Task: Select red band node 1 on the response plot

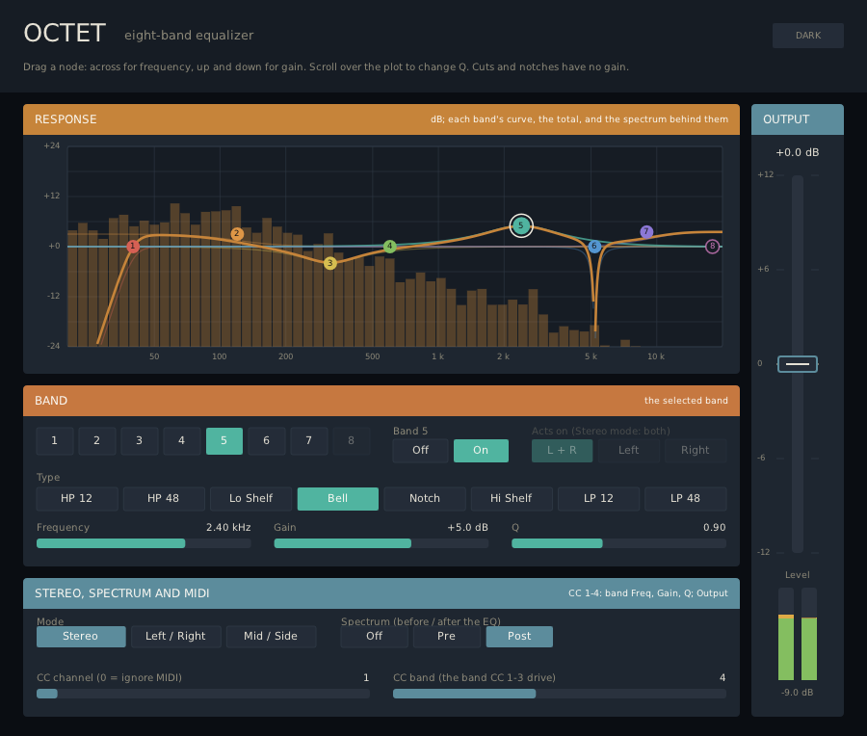Action: coord(133,246)
